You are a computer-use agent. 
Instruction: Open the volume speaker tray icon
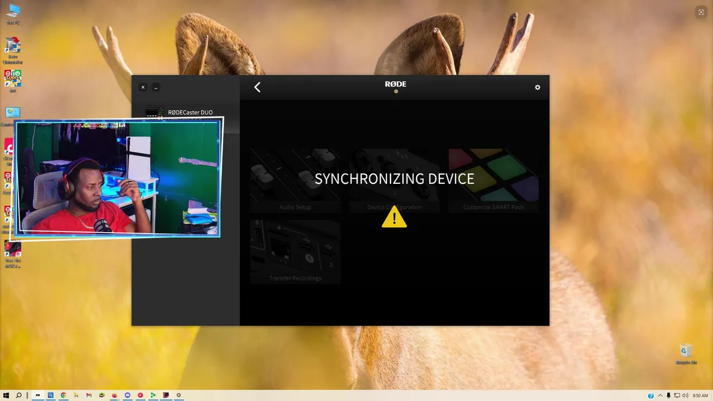click(x=685, y=396)
